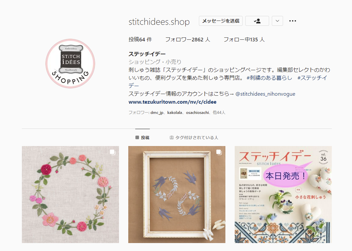
Task: Open the three-dots options menu
Action: click(x=293, y=21)
